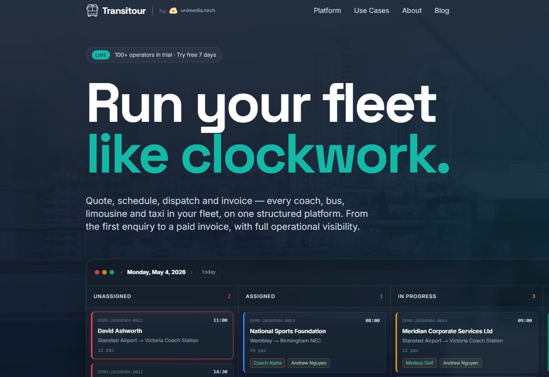Click the In Progress count 3
Viewport: 549px width, 377px height.
tap(534, 296)
